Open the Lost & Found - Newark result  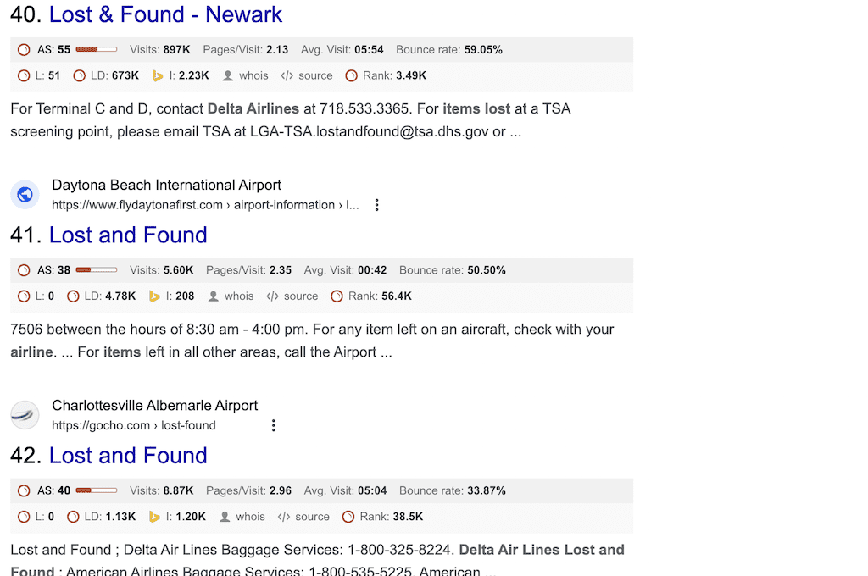point(165,14)
